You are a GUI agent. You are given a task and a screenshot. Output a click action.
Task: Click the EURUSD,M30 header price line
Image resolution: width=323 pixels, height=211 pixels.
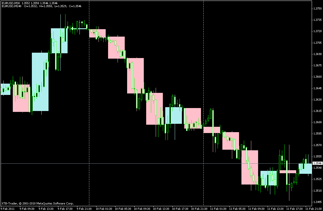(x=30, y=3)
